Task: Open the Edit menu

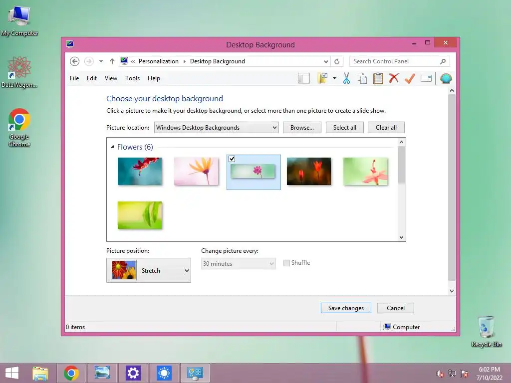Action: coord(92,78)
